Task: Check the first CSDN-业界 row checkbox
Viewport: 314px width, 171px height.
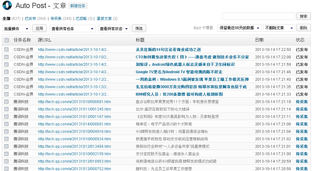Action: pos(7,50)
